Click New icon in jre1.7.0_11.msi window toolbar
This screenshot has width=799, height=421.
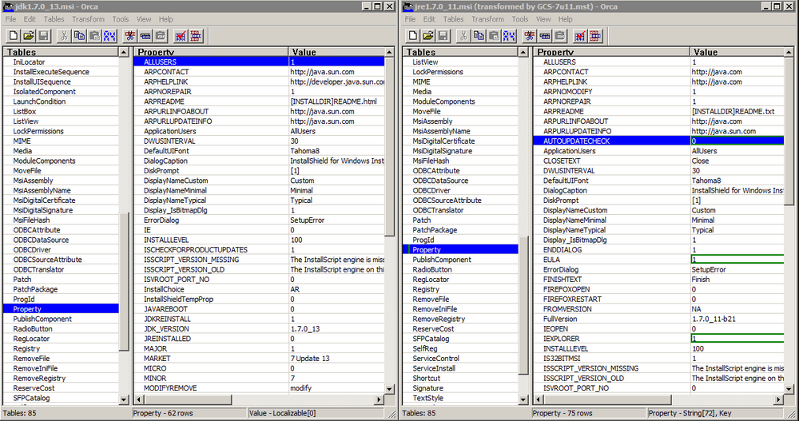413,36
